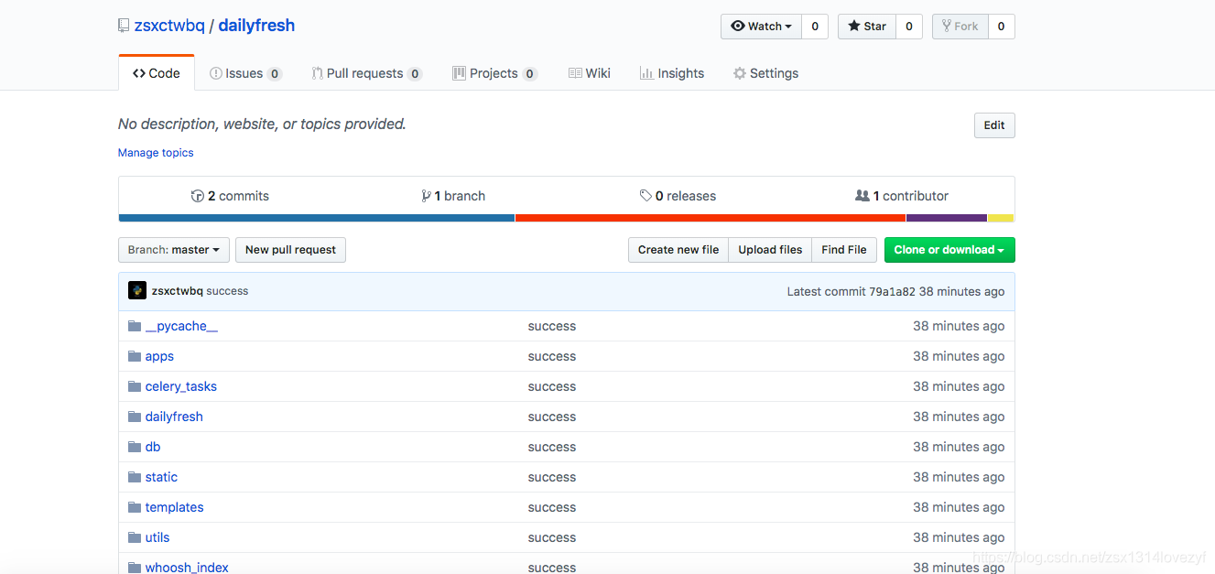The width and height of the screenshot is (1215, 574).
Task: View the 1 contributor page
Action: (x=902, y=196)
